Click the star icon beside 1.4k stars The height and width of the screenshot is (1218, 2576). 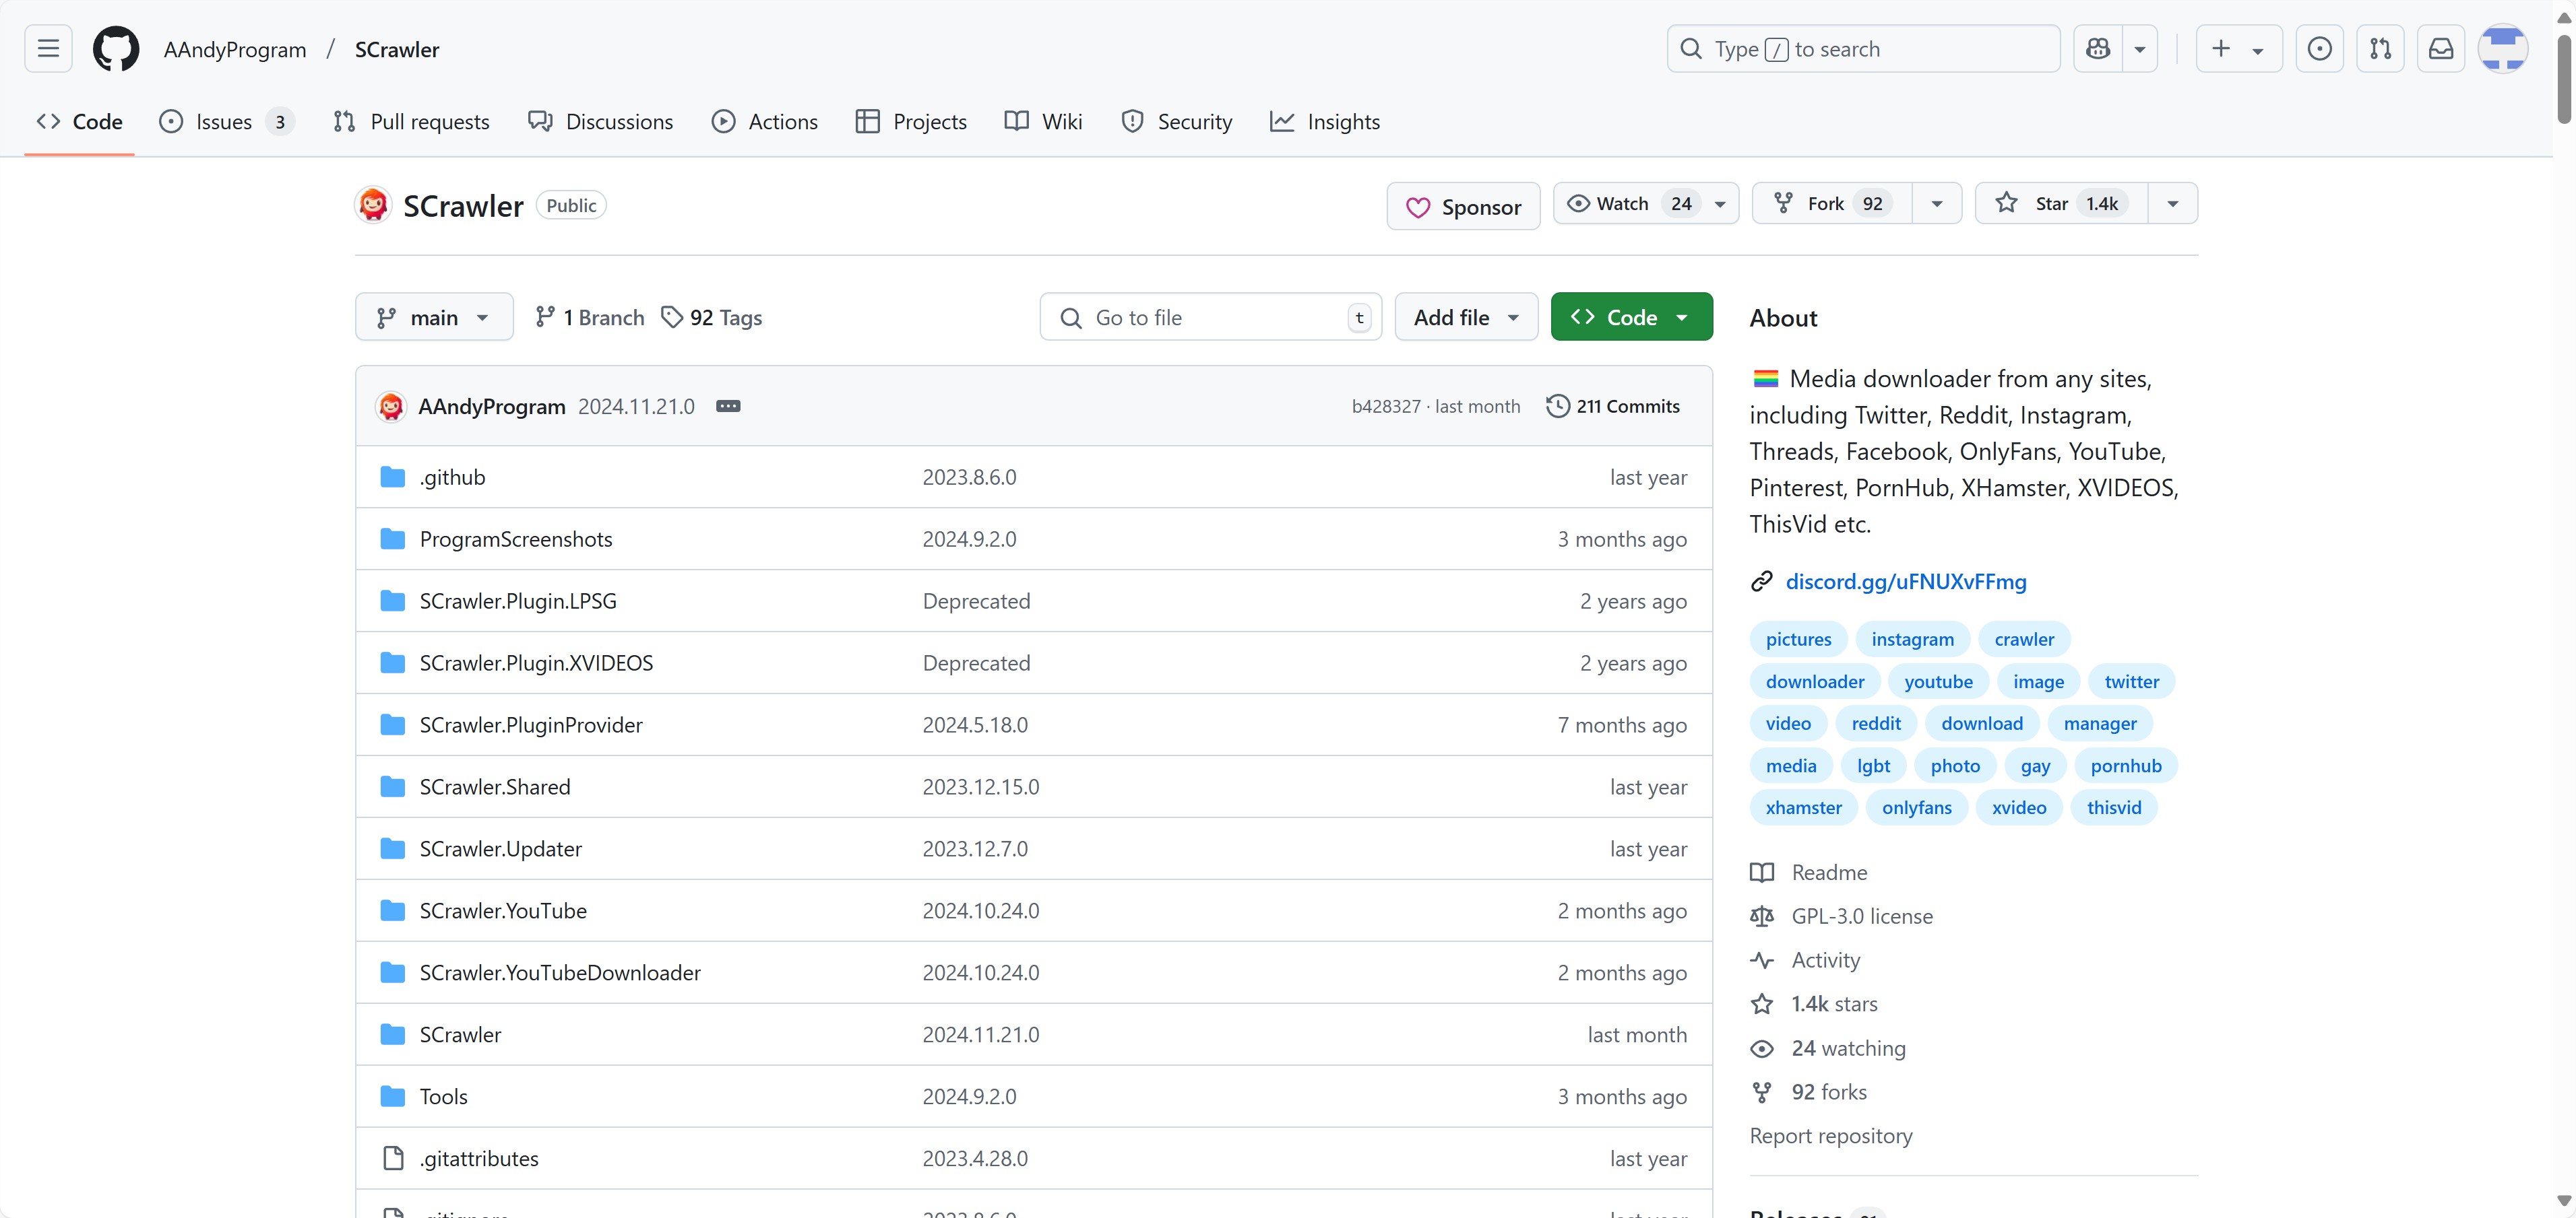(1762, 1004)
